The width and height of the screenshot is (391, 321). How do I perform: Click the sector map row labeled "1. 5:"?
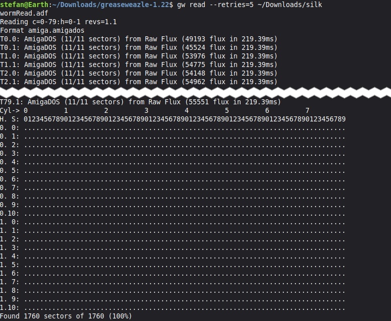(173, 265)
